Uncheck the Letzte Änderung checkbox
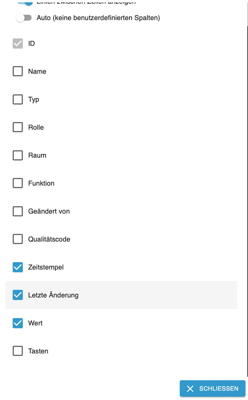The image size is (248, 400). tap(18, 295)
